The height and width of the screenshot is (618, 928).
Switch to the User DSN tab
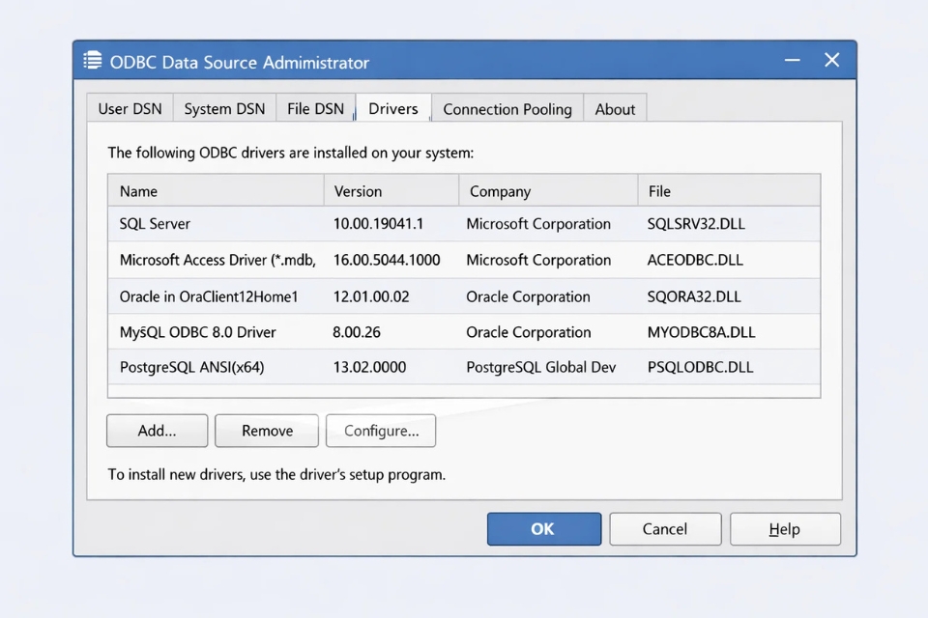click(x=130, y=108)
